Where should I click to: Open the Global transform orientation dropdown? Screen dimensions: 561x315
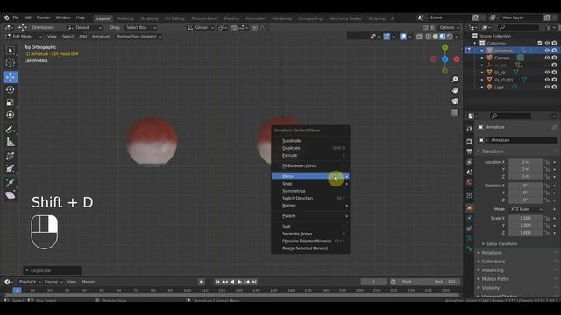coord(201,27)
